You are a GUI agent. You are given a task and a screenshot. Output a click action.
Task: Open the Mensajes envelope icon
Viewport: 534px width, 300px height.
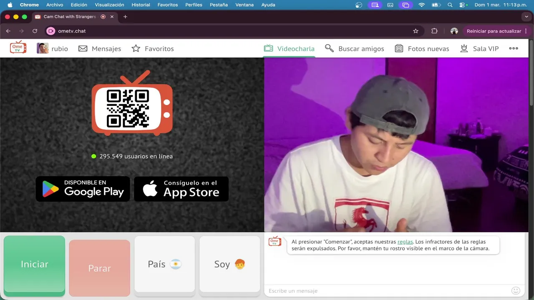coord(83,49)
